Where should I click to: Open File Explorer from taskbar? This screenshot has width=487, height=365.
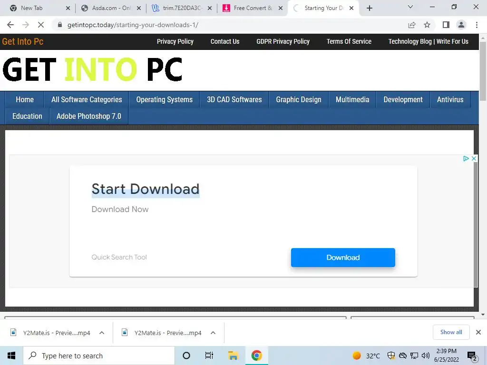(233, 355)
